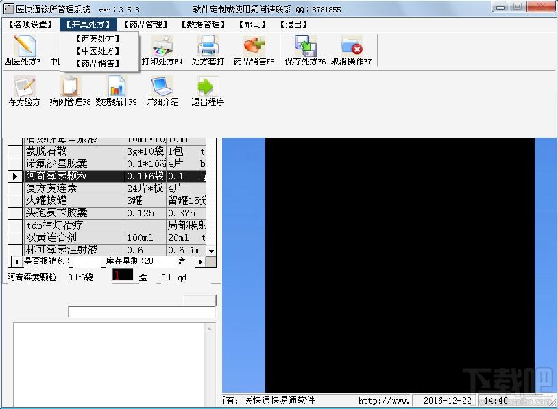
Task: Minimize the application window
Action: (500, 7)
